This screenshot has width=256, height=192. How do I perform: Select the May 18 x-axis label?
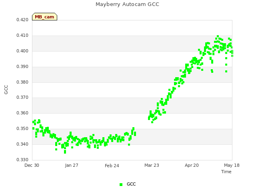click(232, 165)
